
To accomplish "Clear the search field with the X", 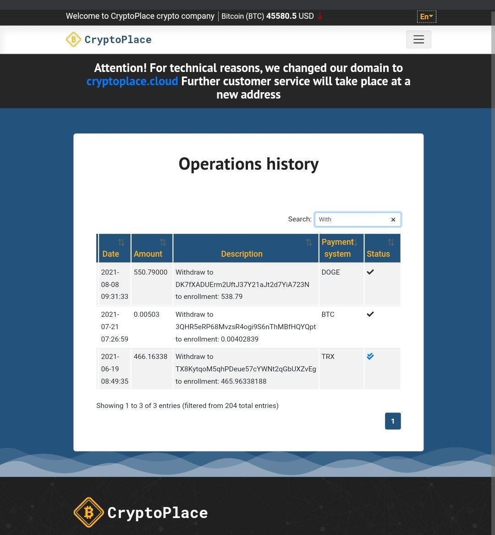I will tap(393, 220).
